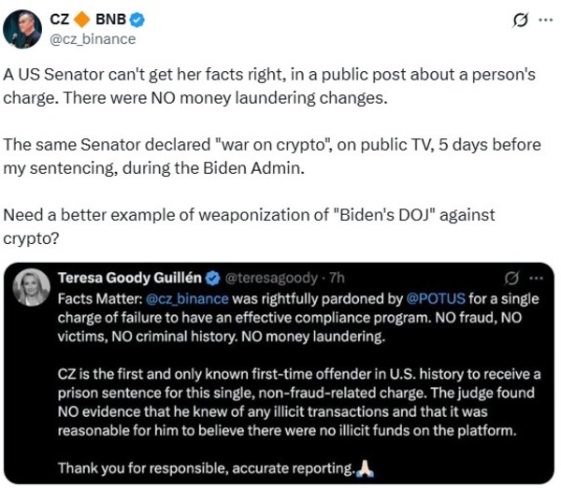This screenshot has height=488, width=561.
Task: Click Teresa Goody Guillén's verified badge
Action: click(212, 278)
